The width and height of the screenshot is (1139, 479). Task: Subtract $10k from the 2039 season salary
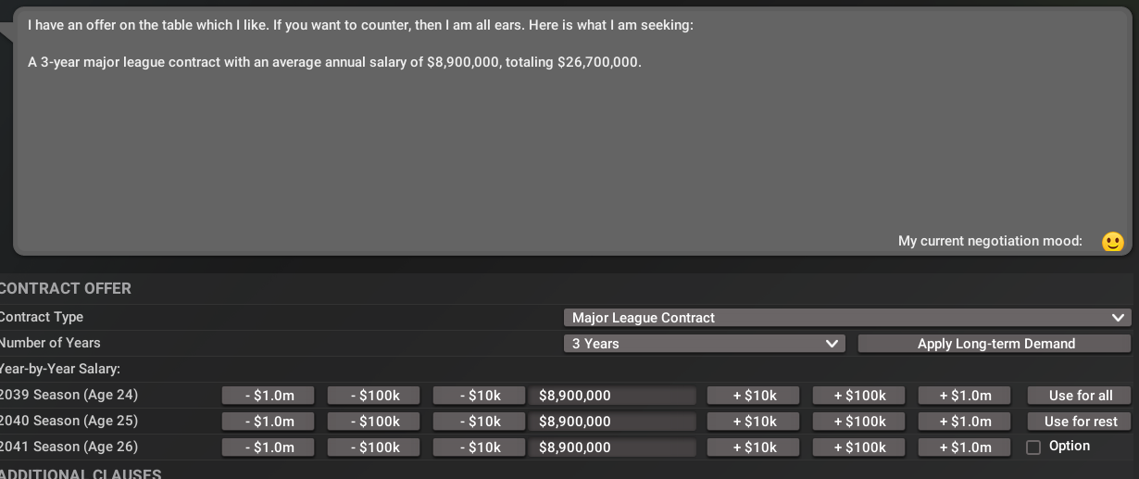[480, 396]
